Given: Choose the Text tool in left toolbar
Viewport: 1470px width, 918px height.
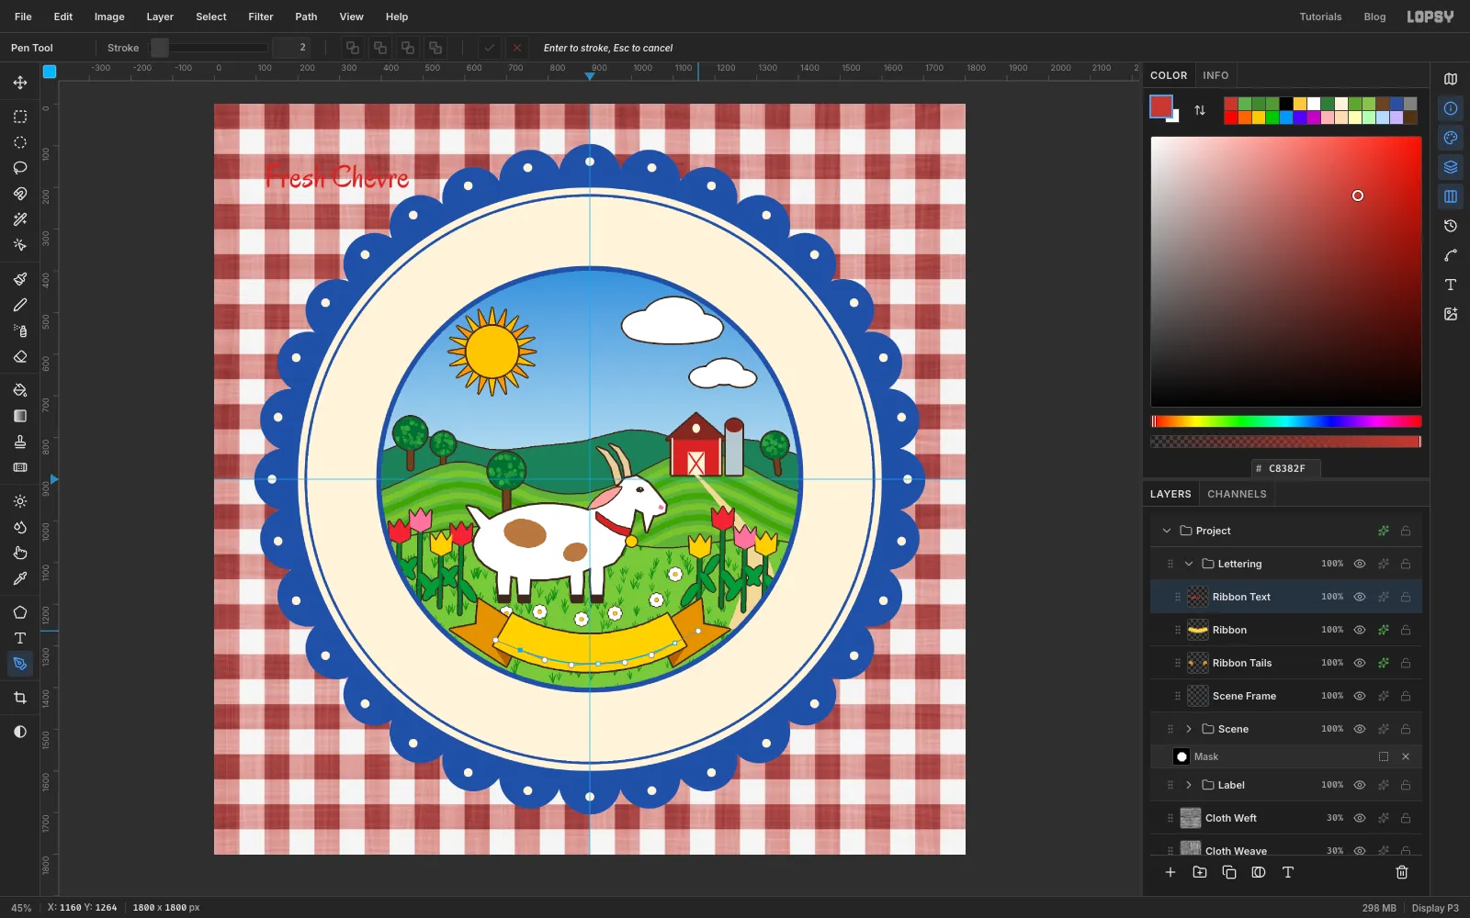Looking at the screenshot, I should point(20,638).
